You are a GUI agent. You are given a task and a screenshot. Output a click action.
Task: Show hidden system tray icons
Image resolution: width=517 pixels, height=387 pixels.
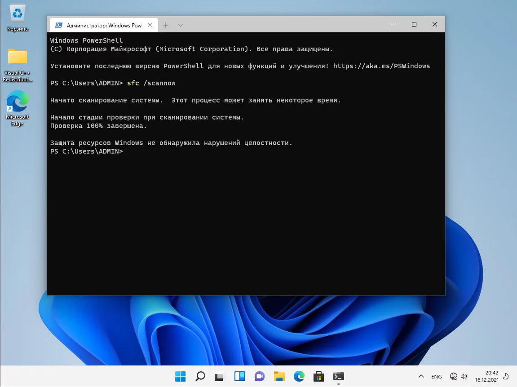421,377
